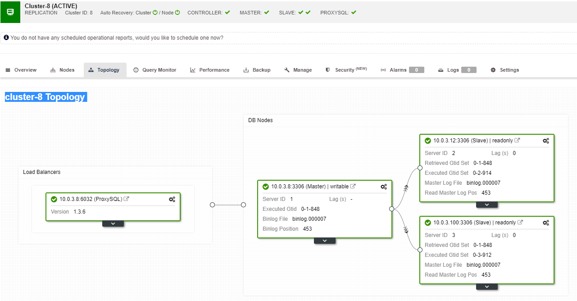Viewport: 577px width, 301px height.
Task: Select the Topology tab
Action: [104, 70]
